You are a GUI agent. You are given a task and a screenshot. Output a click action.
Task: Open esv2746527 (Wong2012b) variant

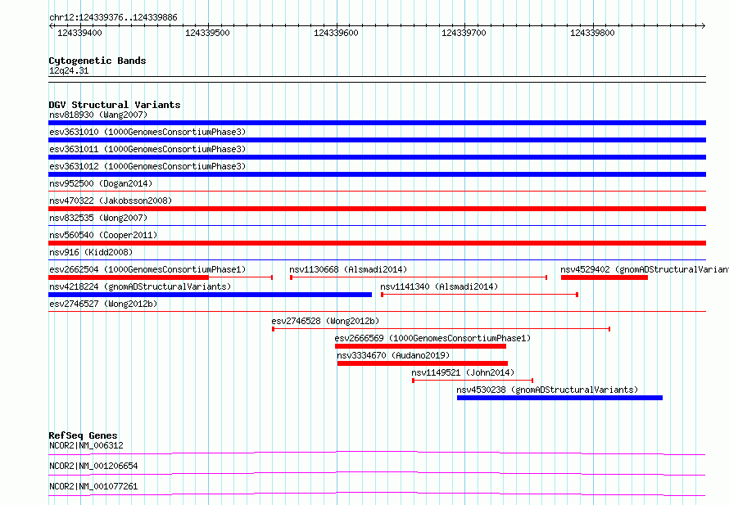click(103, 304)
